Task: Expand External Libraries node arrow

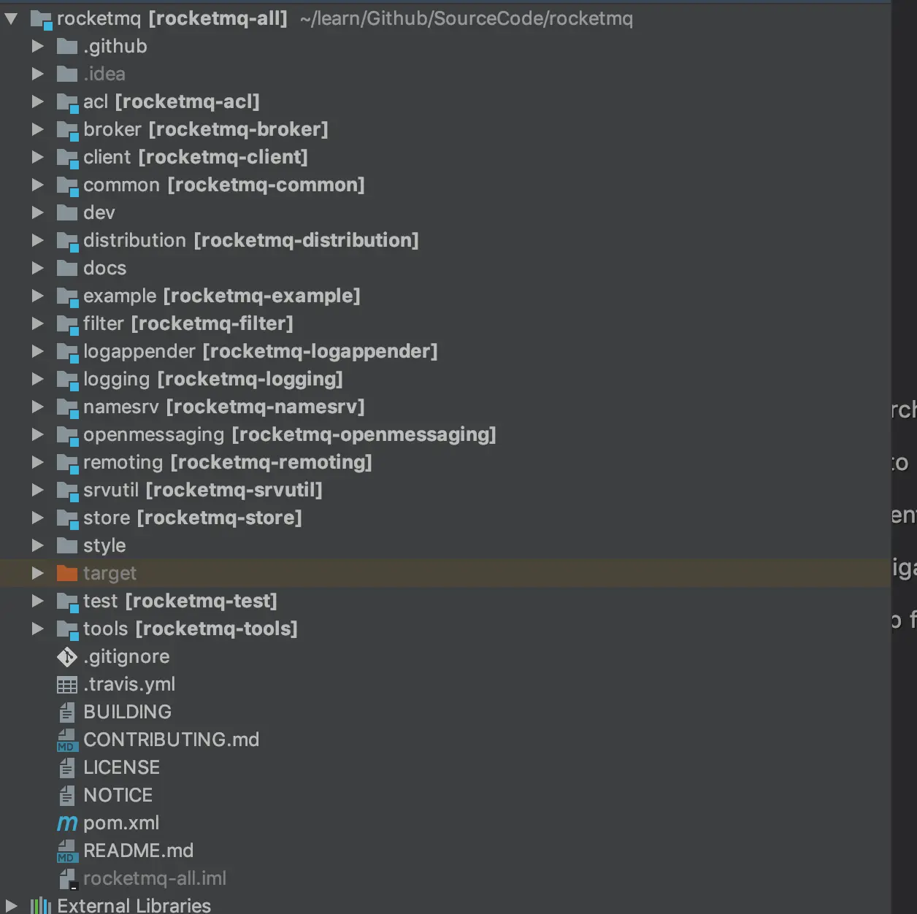Action: coord(11,906)
